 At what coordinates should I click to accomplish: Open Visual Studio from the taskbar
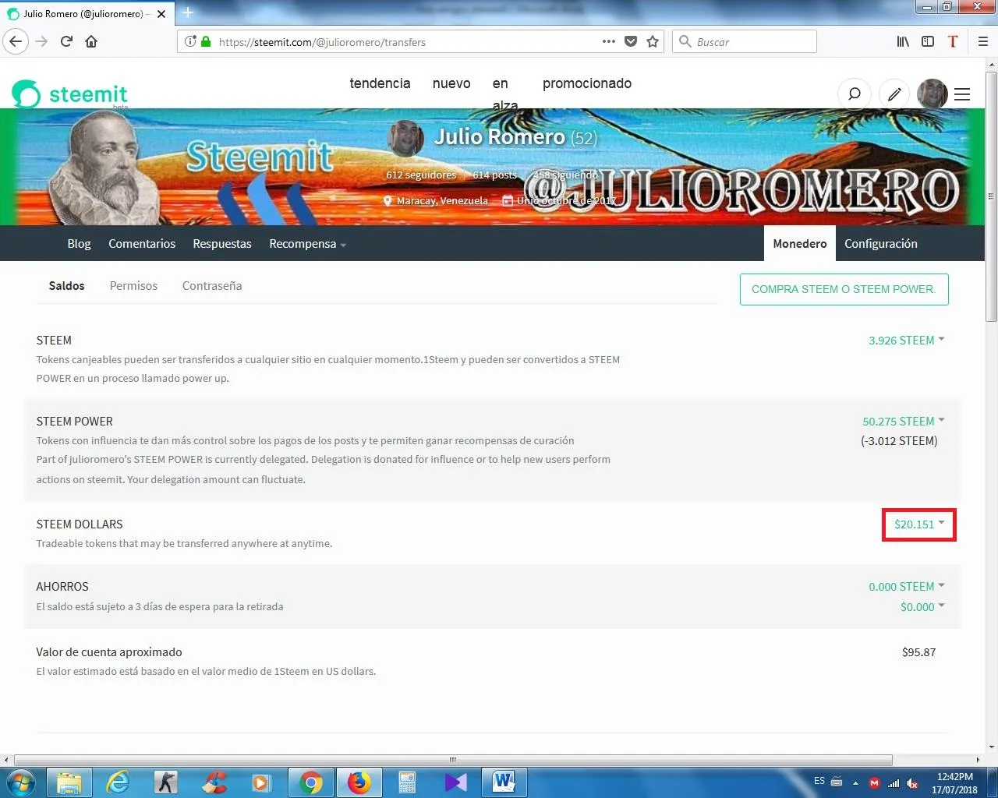[x=455, y=782]
